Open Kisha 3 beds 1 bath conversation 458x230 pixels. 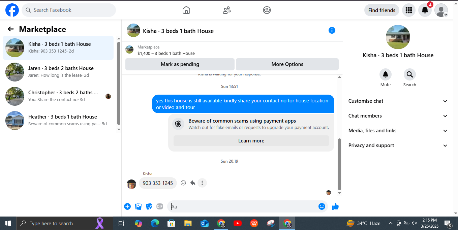(x=58, y=48)
